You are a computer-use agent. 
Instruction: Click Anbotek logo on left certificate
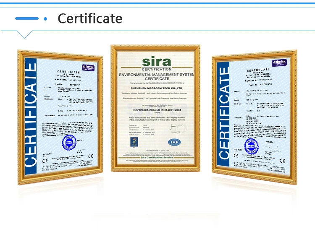click(88, 68)
